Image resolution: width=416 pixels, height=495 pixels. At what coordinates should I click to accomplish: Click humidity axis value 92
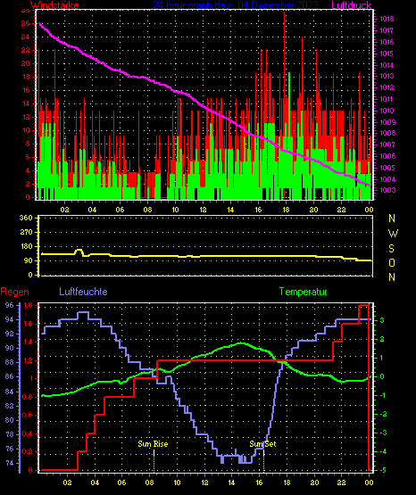[10, 334]
